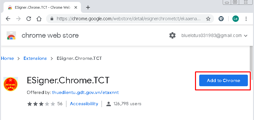Open the browser home page

(x=39, y=19)
